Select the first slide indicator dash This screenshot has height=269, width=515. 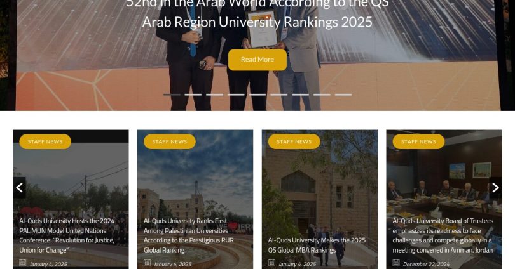coord(172,95)
